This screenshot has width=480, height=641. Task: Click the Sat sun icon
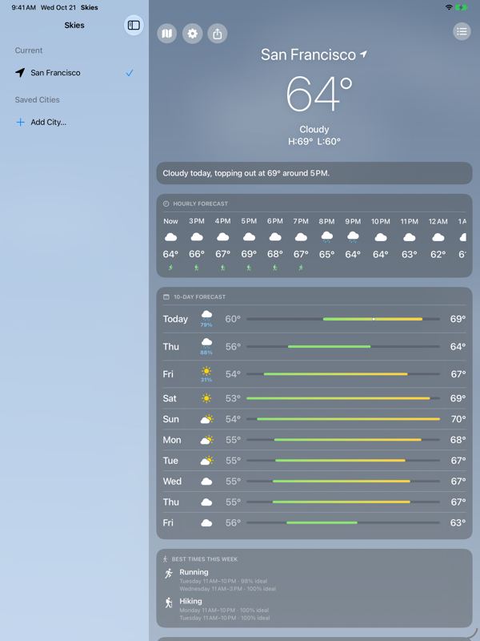[206, 398]
